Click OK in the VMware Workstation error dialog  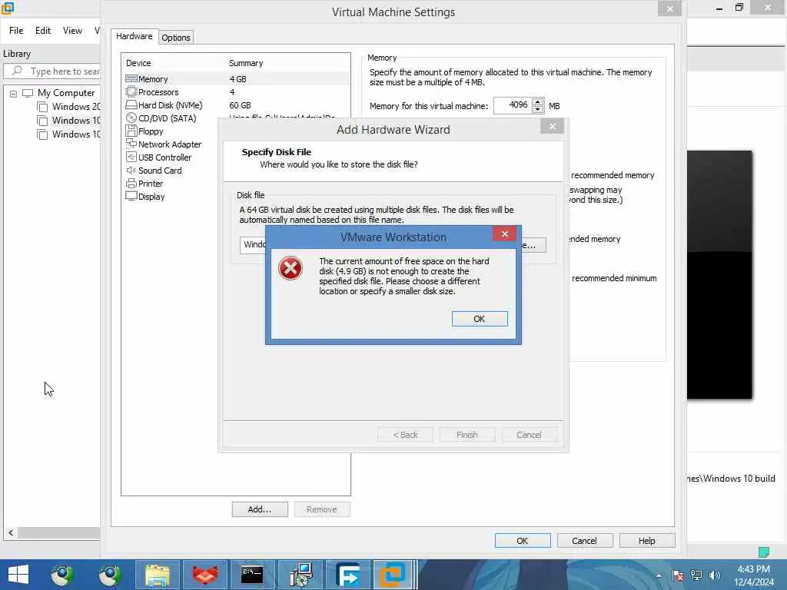pyautogui.click(x=480, y=319)
